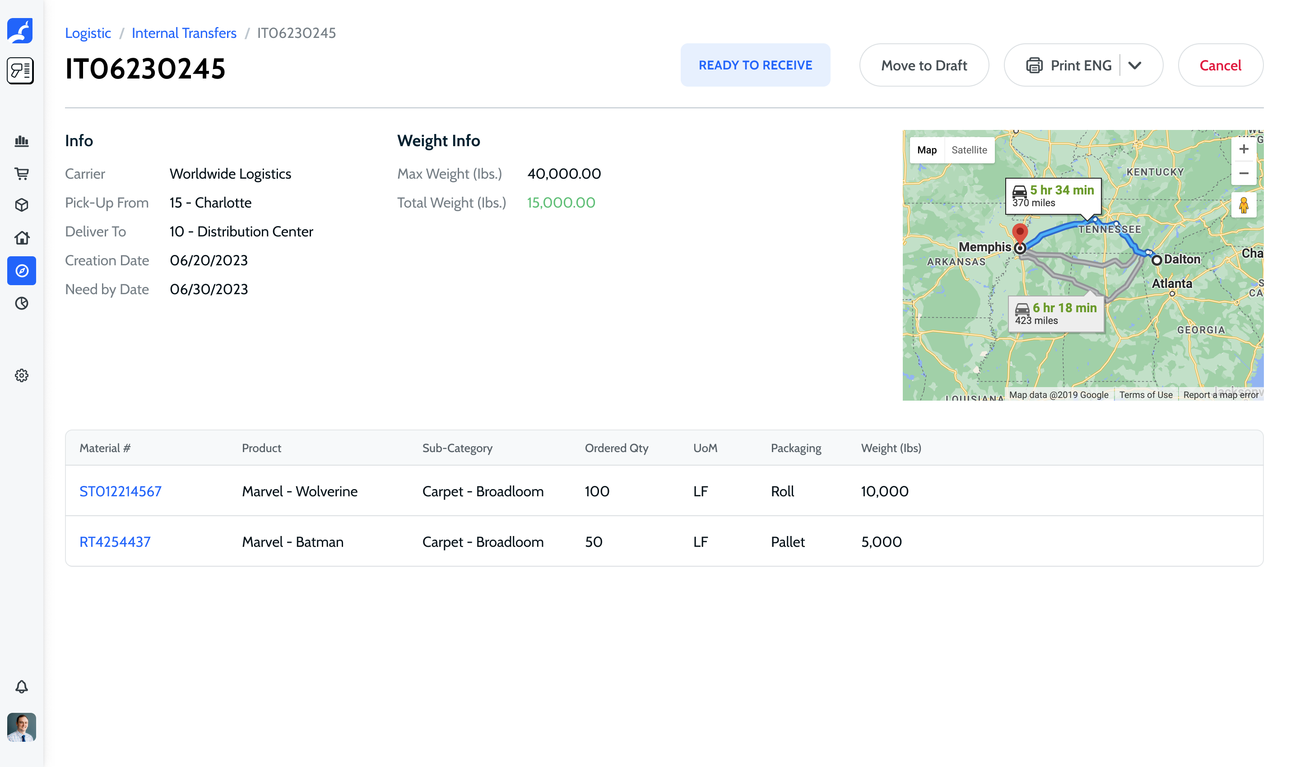Screen dimensions: 1300x767
Task: Open the pie chart reports icon
Action: tap(22, 303)
